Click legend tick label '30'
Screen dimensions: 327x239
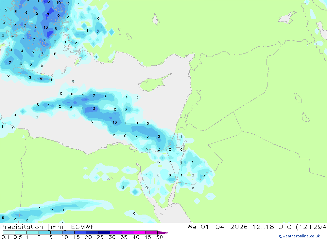pos(112,237)
